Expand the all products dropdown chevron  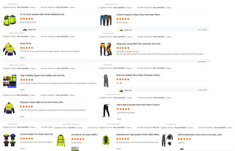point(208,62)
